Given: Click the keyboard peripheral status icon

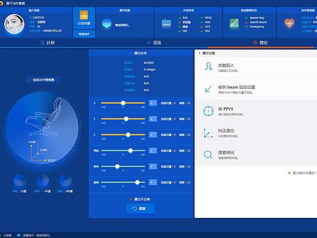Looking at the screenshot, I should pyautogui.click(x=166, y=23).
